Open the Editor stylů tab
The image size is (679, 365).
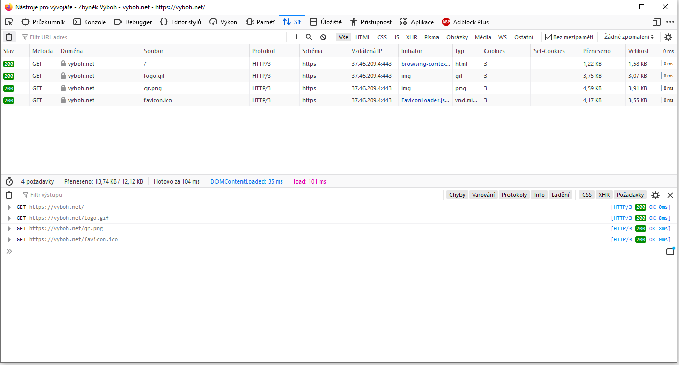point(181,22)
